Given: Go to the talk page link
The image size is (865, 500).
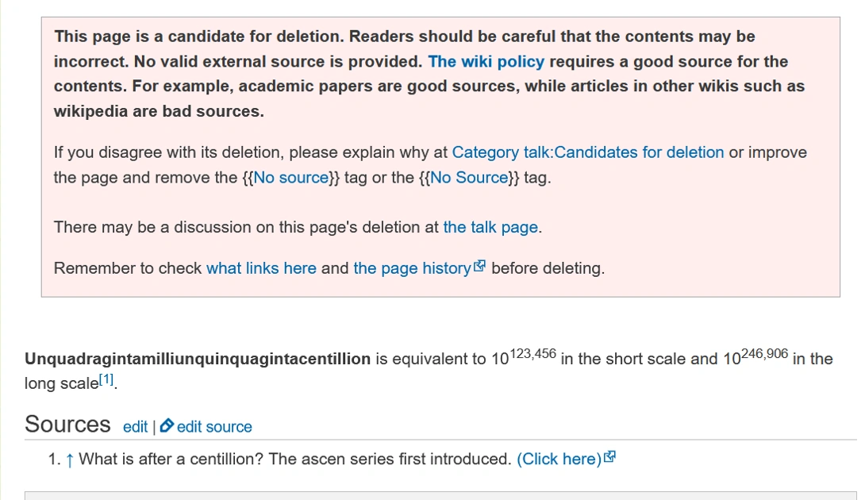Looking at the screenshot, I should pos(490,227).
